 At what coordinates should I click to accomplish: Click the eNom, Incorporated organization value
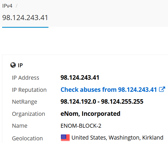point(90,114)
